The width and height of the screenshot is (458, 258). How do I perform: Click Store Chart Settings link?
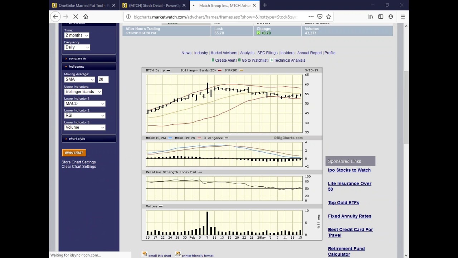pyautogui.click(x=79, y=162)
